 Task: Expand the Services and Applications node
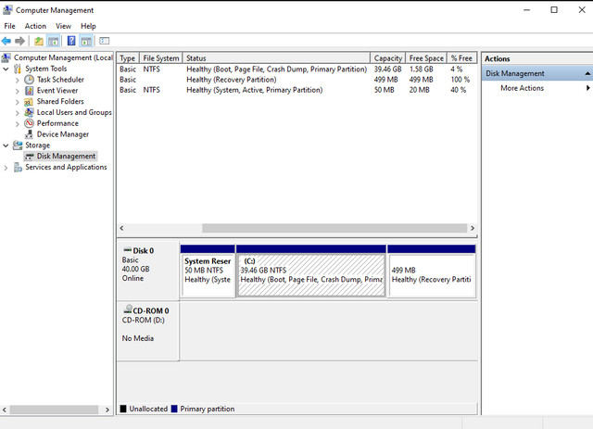tap(6, 168)
